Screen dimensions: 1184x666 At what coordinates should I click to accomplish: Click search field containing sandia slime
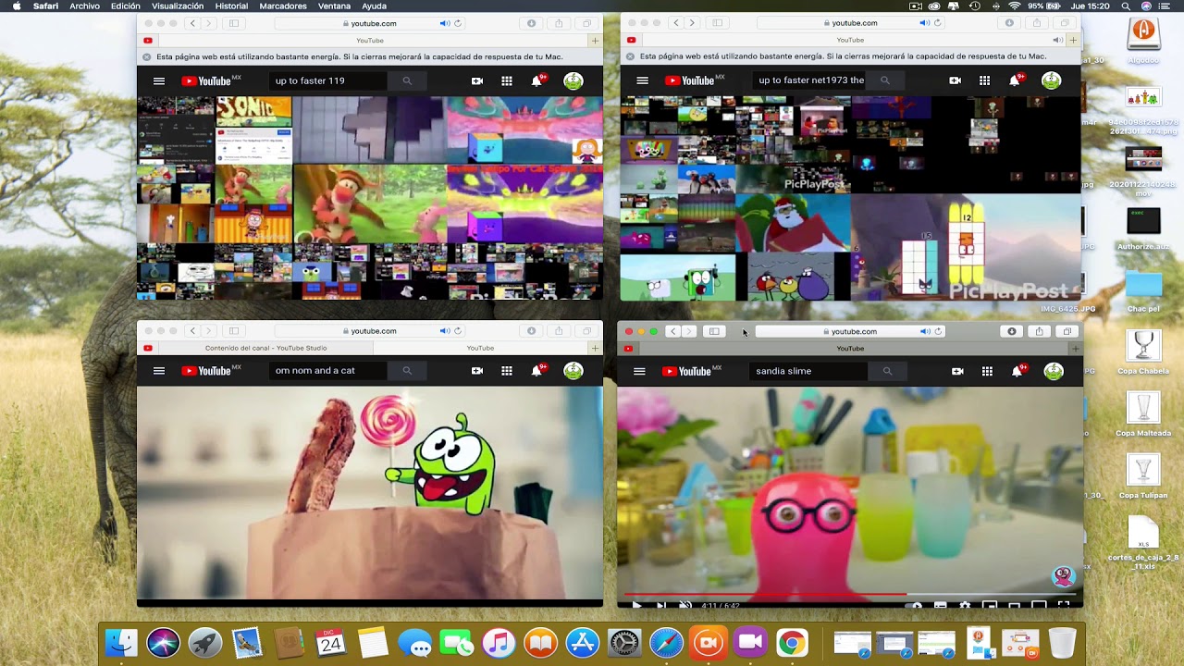coord(809,371)
